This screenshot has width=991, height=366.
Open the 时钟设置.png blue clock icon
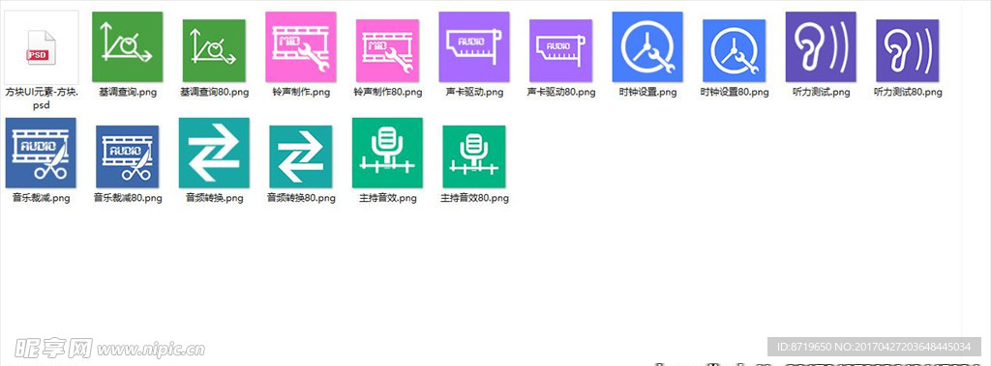point(647,46)
